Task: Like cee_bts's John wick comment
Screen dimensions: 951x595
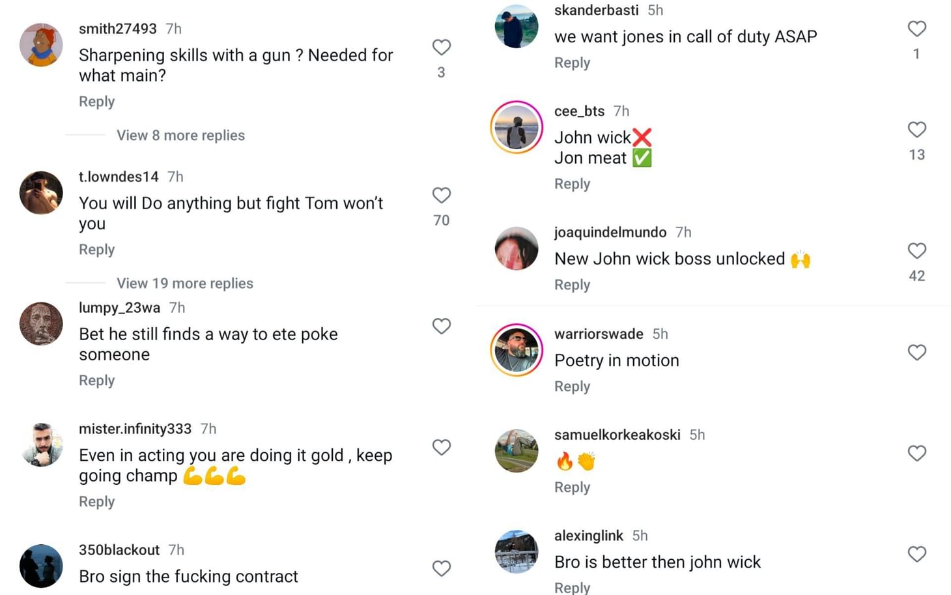Action: [917, 130]
